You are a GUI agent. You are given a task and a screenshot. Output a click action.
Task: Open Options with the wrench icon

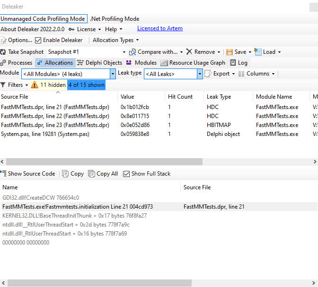click(x=4, y=40)
